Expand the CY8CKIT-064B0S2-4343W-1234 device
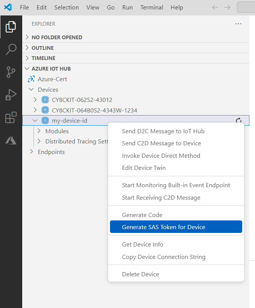This screenshot has height=308, width=255. click(35, 110)
